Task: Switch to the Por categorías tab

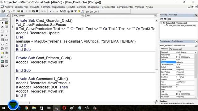Action: [175, 49]
